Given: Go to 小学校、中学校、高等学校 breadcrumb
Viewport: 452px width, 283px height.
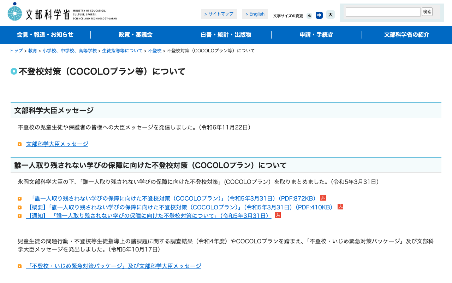Looking at the screenshot, I should (70, 51).
